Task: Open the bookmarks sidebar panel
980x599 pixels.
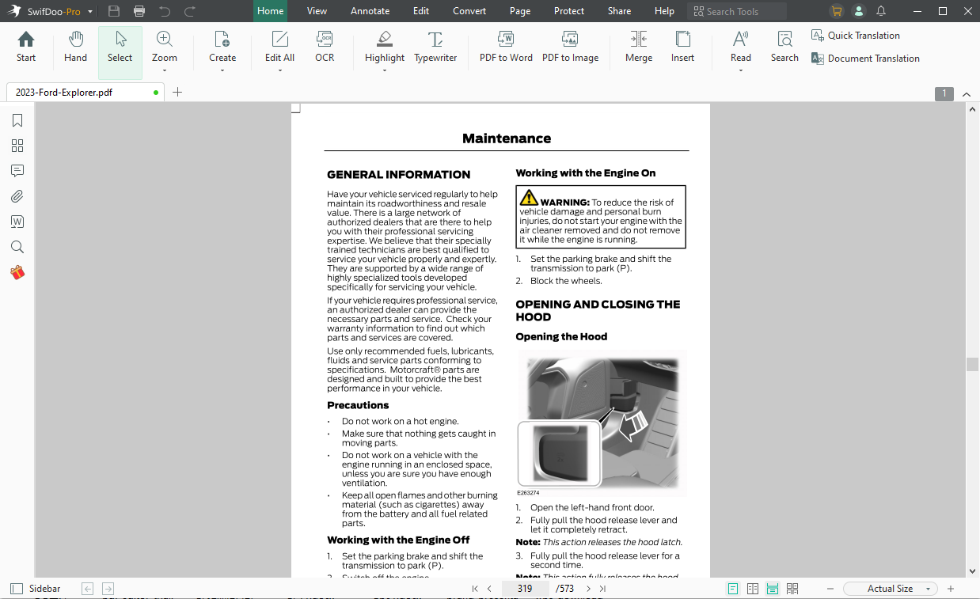Action: pos(17,120)
